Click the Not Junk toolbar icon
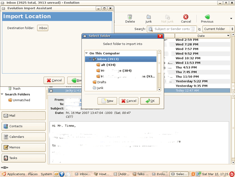This screenshot has width=235, height=177. click(x=167, y=19)
